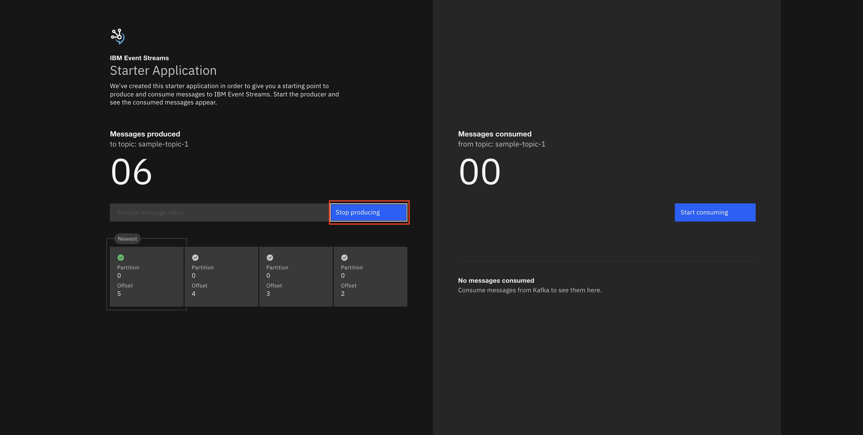Click the produced messages counter 06
The image size is (863, 435).
[x=131, y=172]
